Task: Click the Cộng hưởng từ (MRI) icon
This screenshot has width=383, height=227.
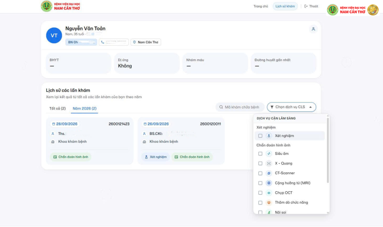Action: [269, 183]
